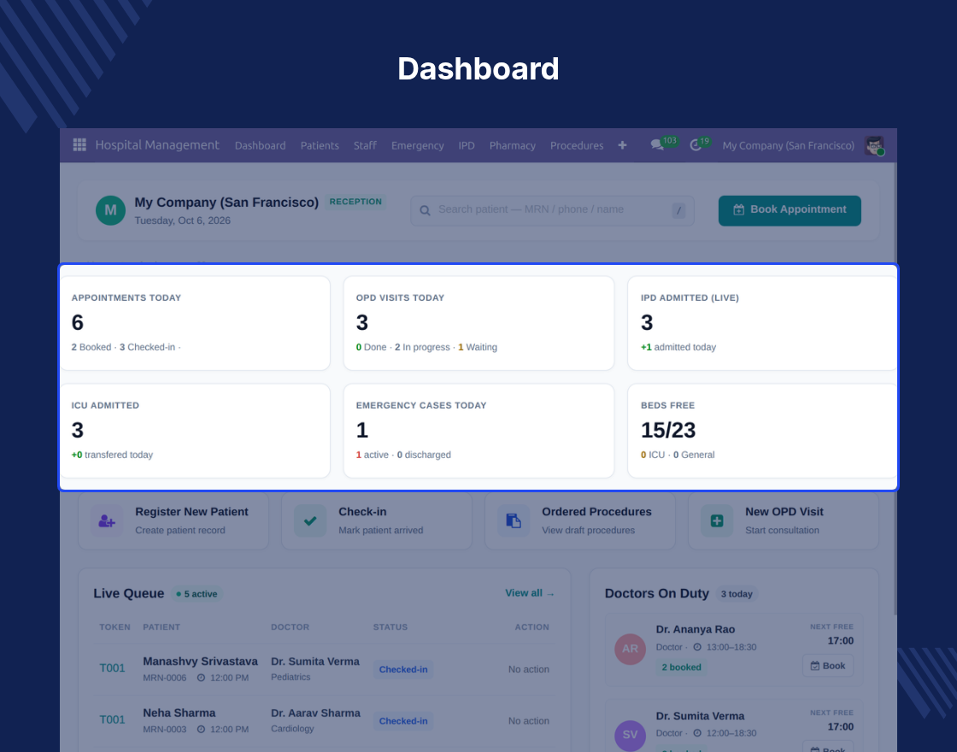The width and height of the screenshot is (957, 752).
Task: Click the Check-in quick action title
Action: click(x=362, y=512)
